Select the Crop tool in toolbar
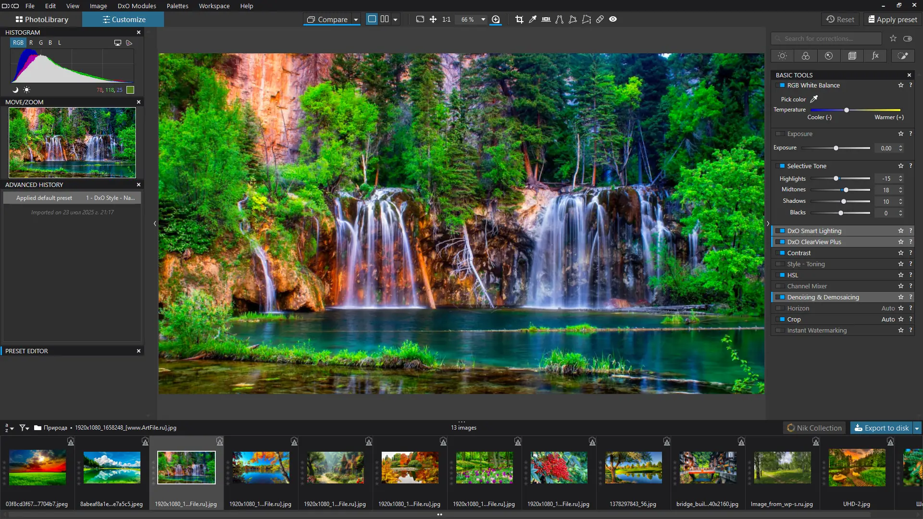The height and width of the screenshot is (519, 923). coord(519,19)
